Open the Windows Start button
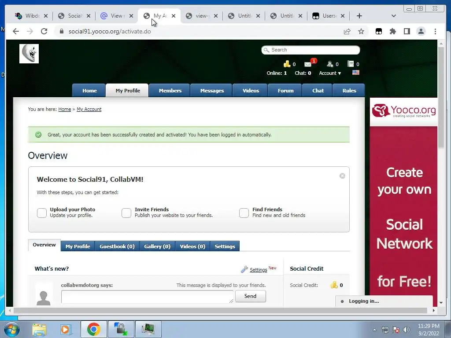The height and width of the screenshot is (338, 451). click(11, 329)
